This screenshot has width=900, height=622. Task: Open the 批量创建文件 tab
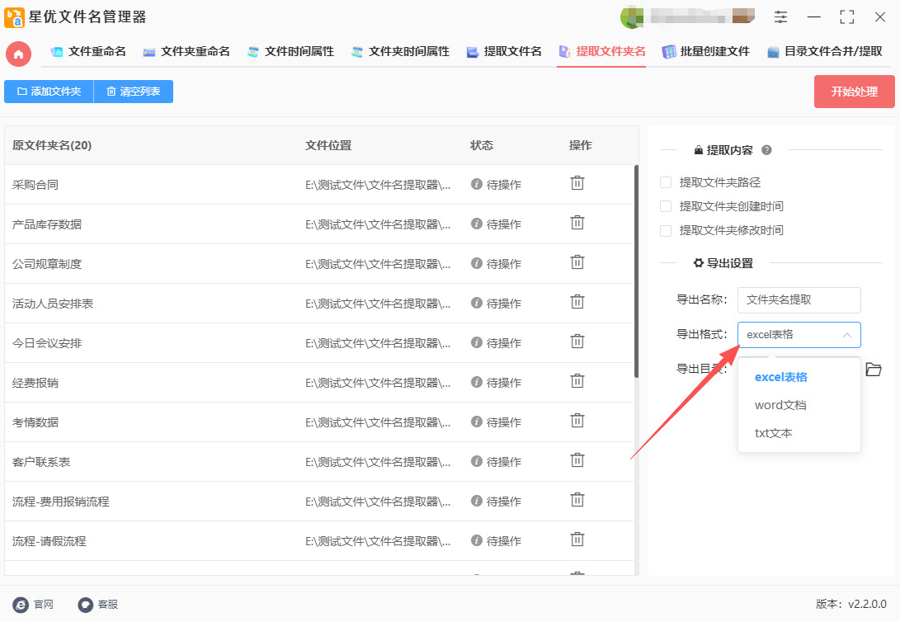[x=705, y=51]
